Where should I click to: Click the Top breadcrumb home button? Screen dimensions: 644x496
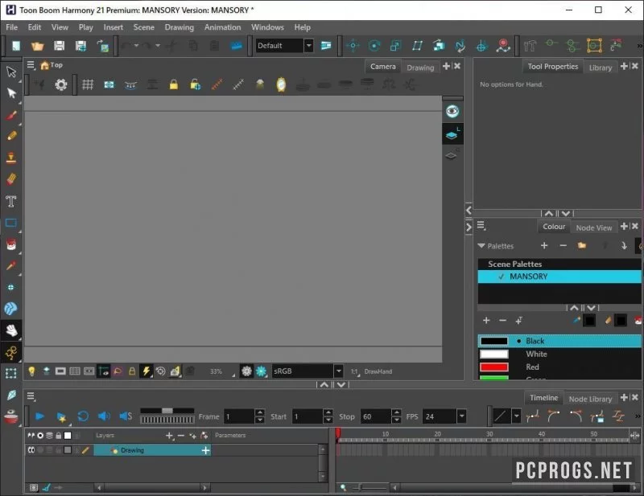click(x=52, y=65)
